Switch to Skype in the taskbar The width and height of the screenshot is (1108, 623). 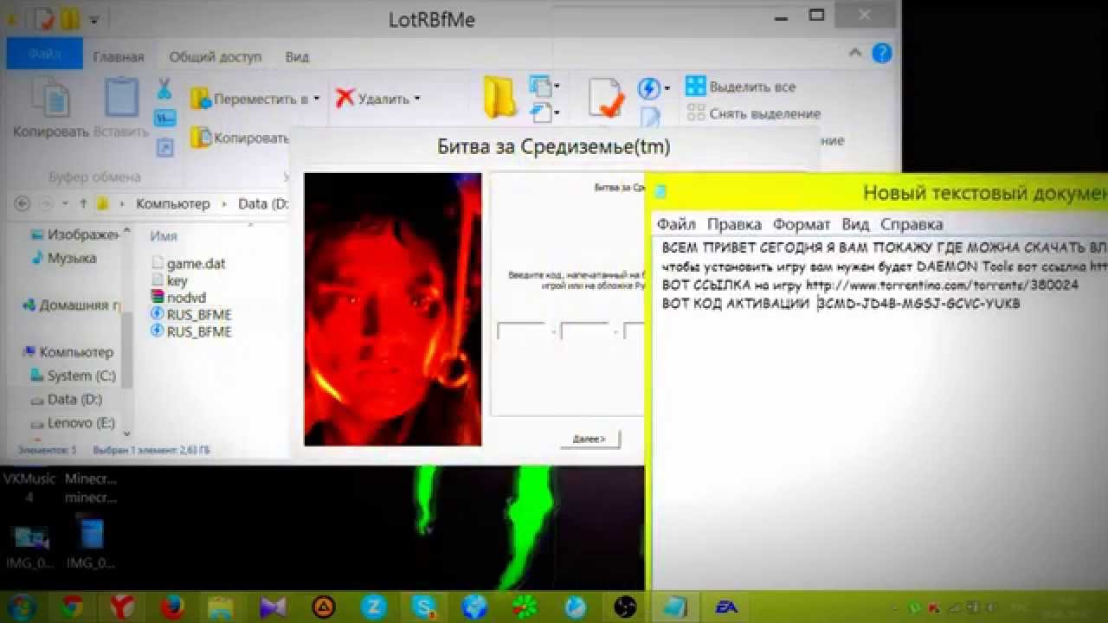(x=424, y=607)
